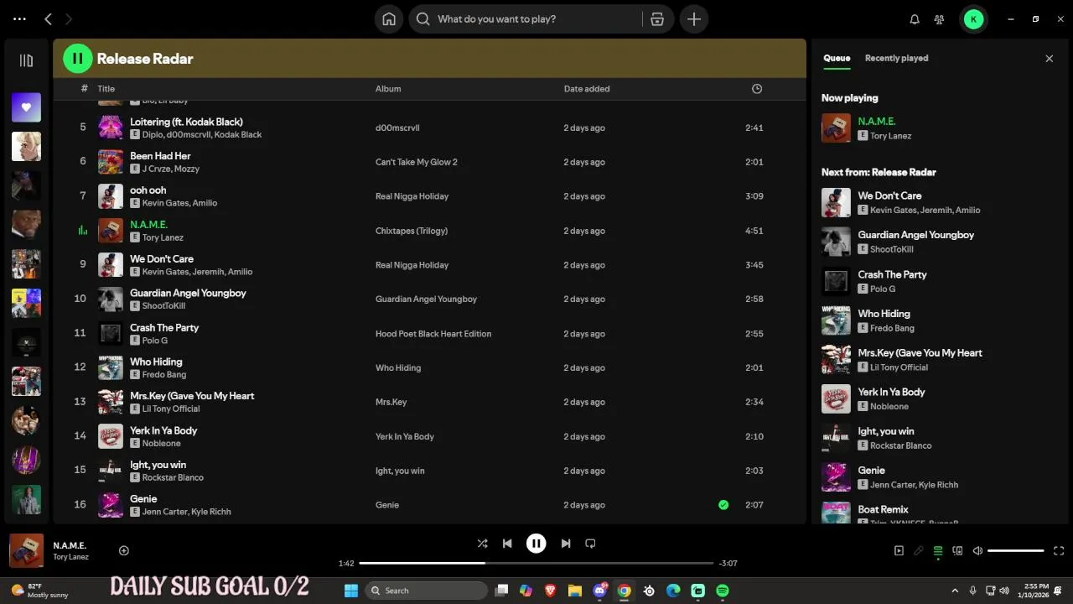This screenshot has width=1073, height=604.
Task: Select the Queue tab
Action: click(x=837, y=58)
